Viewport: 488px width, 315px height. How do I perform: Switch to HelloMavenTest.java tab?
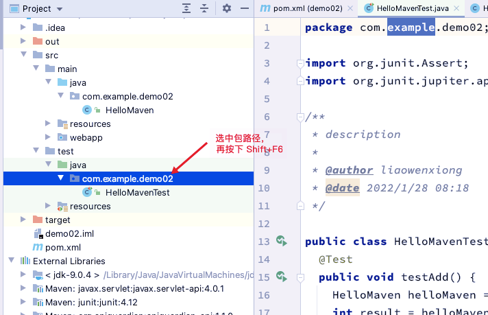click(413, 8)
